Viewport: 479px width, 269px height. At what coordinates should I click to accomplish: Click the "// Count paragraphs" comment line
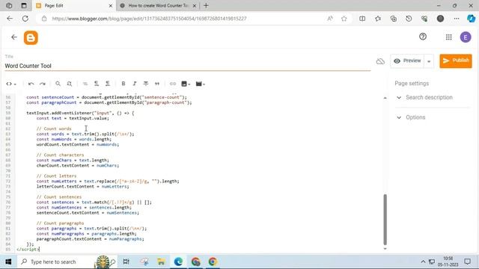(x=60, y=223)
